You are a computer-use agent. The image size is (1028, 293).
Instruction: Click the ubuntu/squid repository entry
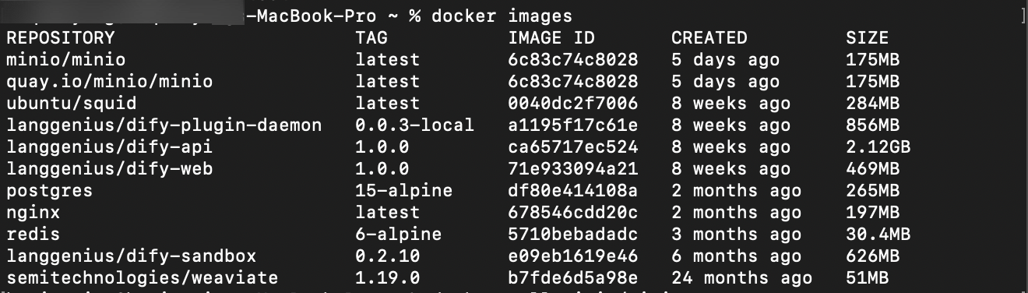71,103
